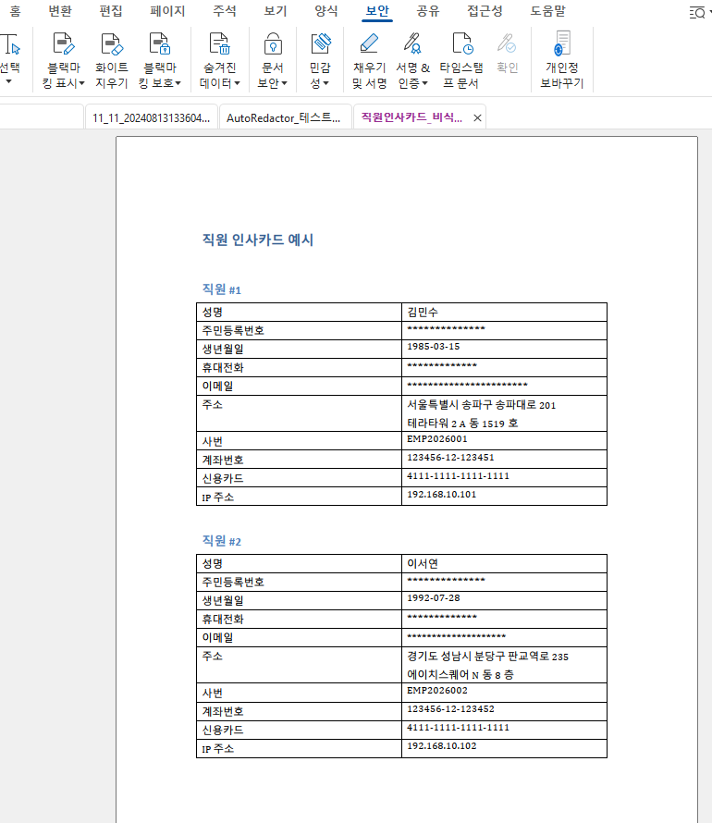Expand the 선택 dropdown arrow
712x823 pixels.
coord(8,81)
